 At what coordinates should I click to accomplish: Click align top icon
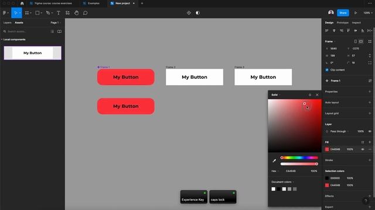349,30
